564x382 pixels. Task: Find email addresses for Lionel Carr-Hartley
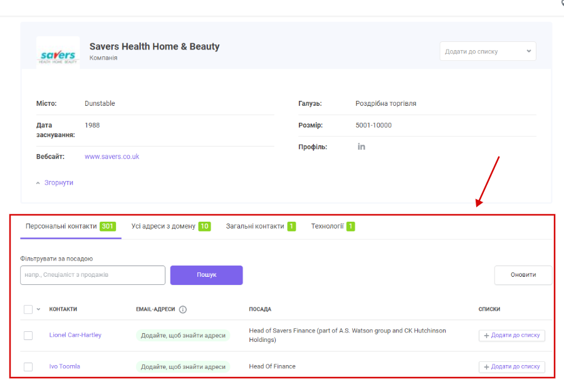click(x=183, y=336)
